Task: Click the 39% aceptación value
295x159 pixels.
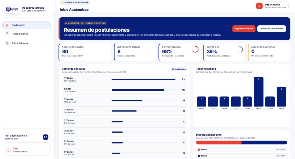Action: coord(212,52)
